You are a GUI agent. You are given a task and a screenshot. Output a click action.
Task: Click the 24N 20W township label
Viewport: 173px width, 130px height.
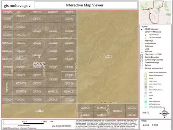tap(39, 64)
